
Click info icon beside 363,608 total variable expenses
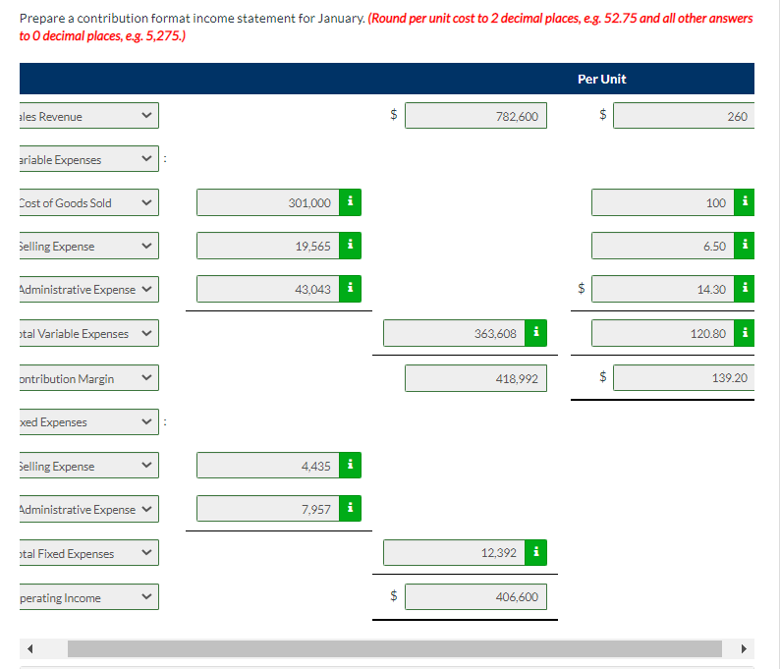pos(535,333)
